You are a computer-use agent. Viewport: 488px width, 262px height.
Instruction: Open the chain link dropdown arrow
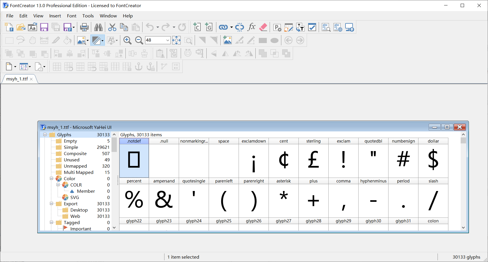[231, 27]
